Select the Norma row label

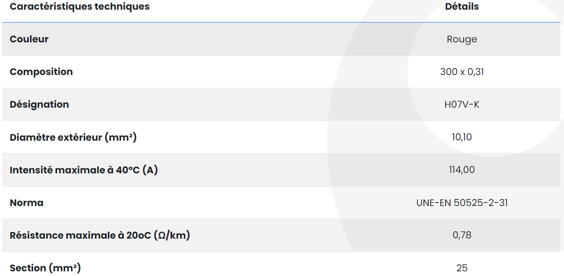tap(26, 203)
